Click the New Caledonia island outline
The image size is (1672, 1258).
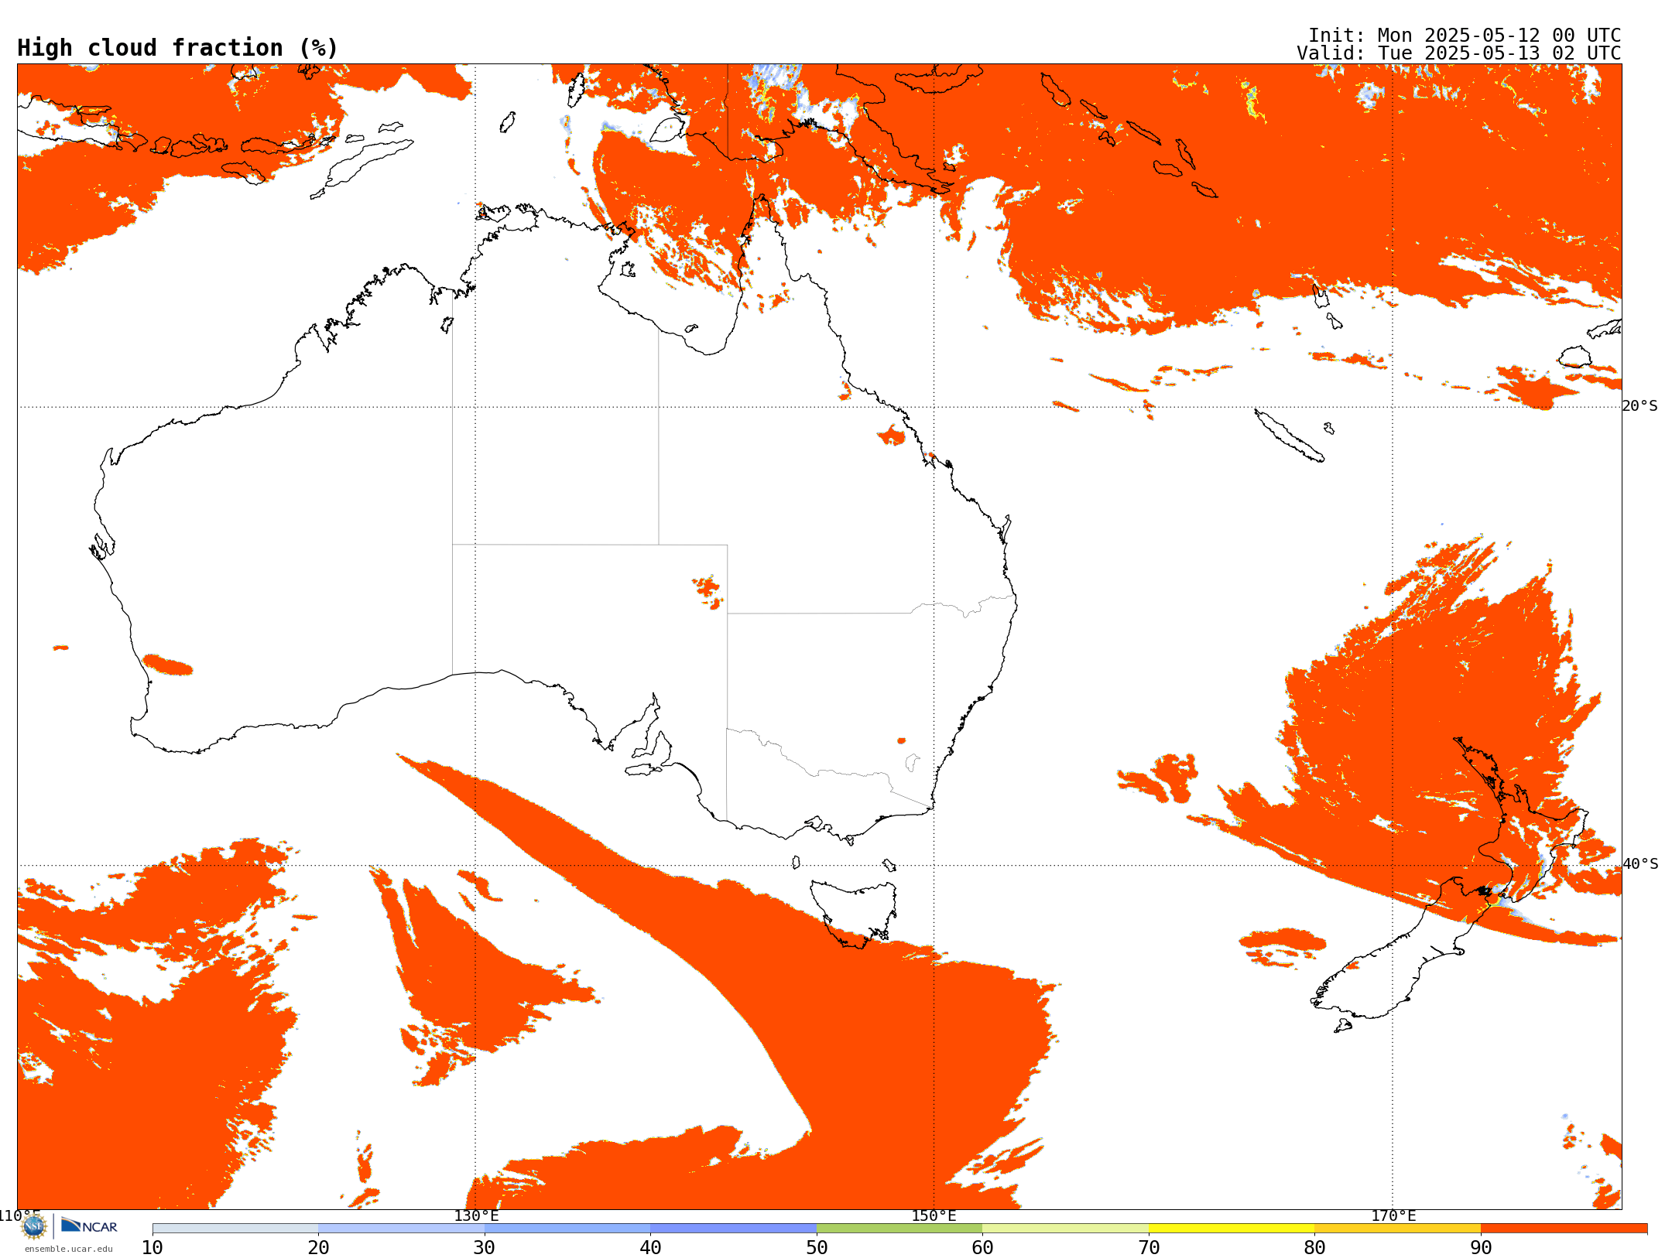click(x=1289, y=436)
